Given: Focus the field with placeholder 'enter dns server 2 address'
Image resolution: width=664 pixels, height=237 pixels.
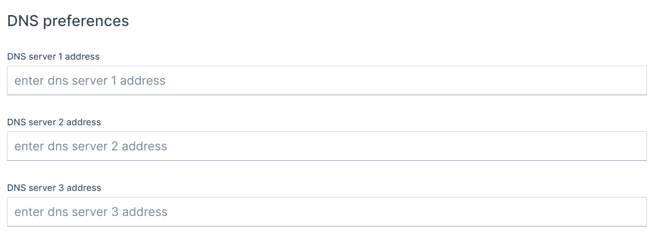Looking at the screenshot, I should click(x=326, y=146).
